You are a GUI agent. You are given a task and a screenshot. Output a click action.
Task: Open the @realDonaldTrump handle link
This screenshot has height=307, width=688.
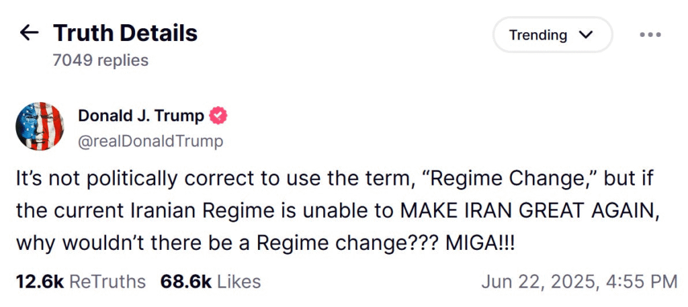pyautogui.click(x=150, y=142)
